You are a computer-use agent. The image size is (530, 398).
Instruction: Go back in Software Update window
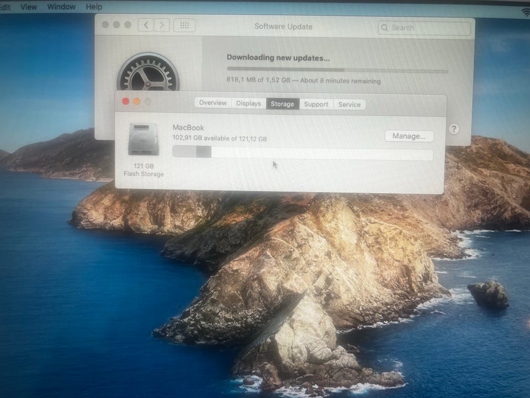(x=146, y=25)
